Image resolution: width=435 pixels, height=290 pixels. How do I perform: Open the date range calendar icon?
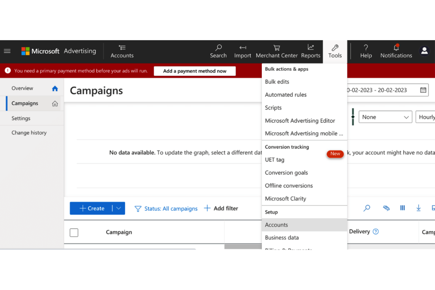point(423,90)
